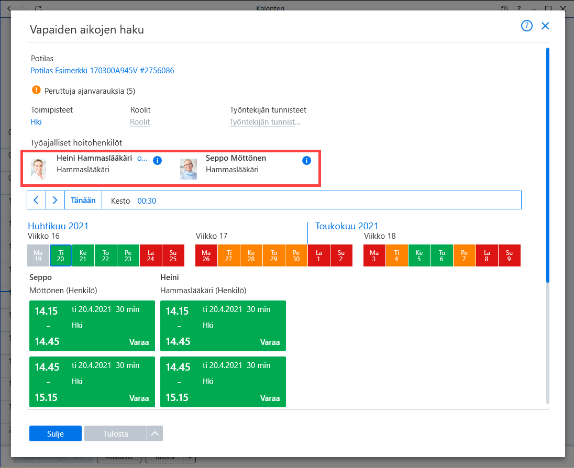The height and width of the screenshot is (468, 574).
Task: Go to previous week with left arrow
Action: coord(36,200)
